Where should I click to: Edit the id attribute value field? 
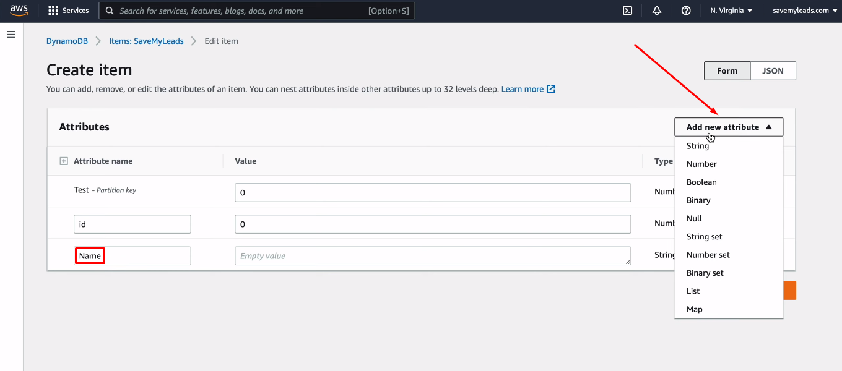[x=433, y=224]
